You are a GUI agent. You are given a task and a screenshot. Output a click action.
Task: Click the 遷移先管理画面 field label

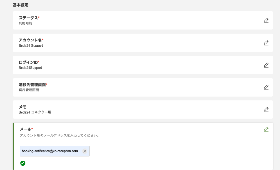tap(32, 85)
